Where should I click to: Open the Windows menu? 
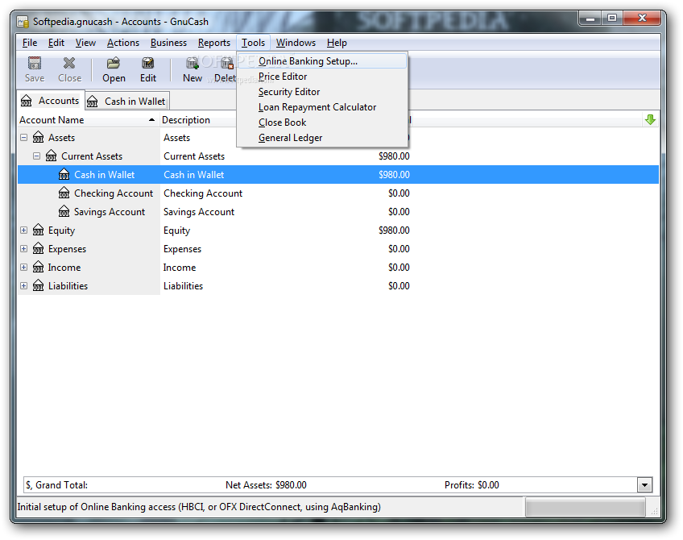coord(296,43)
